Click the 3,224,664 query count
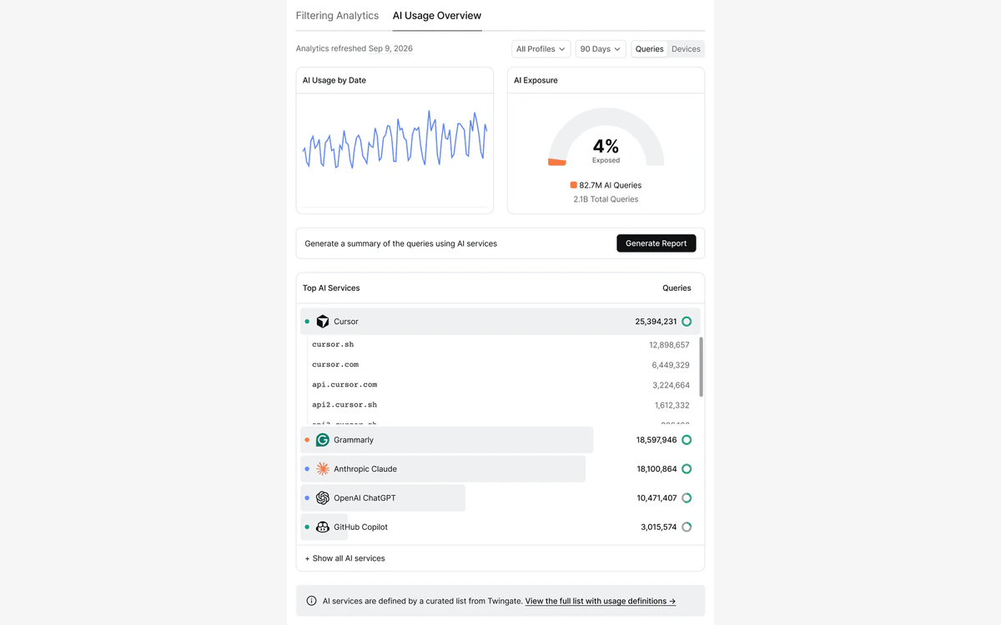1001x625 pixels. (x=671, y=385)
